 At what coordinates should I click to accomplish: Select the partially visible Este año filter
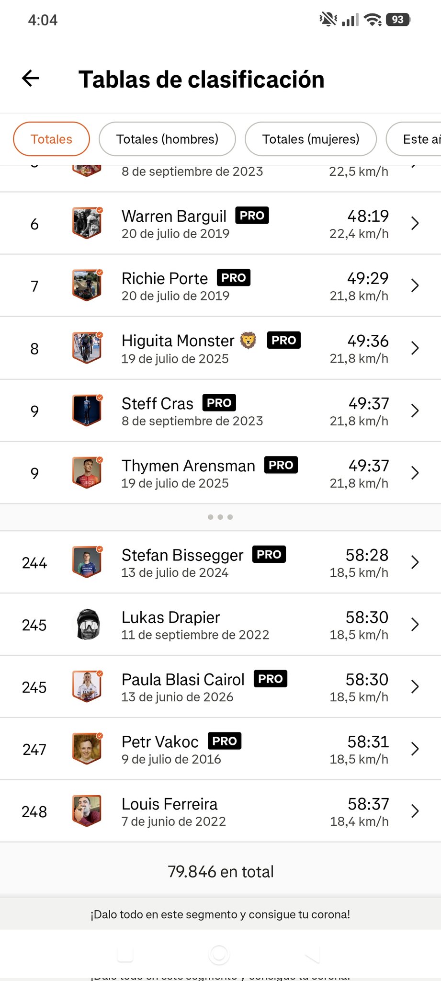click(415, 139)
